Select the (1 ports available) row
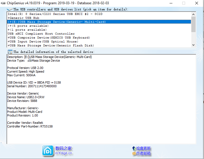204x159 pixels. 99,30
